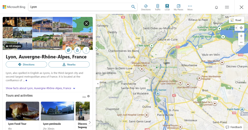Screen dimensions: 248x130
Task: Zoom in on the map
Action: 241,36
